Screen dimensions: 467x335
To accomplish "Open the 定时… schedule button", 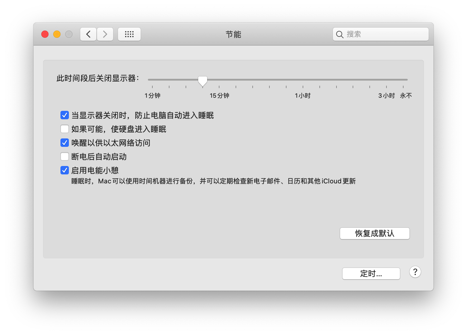I will pos(371,274).
